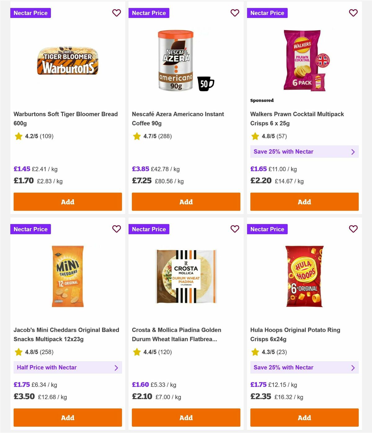372x433 pixels.
Task: Open the Sponsored label on Walkers crisps
Action: point(262,100)
